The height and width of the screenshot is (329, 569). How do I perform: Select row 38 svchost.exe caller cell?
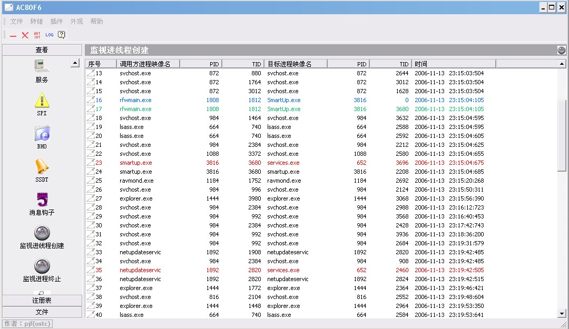point(135,297)
